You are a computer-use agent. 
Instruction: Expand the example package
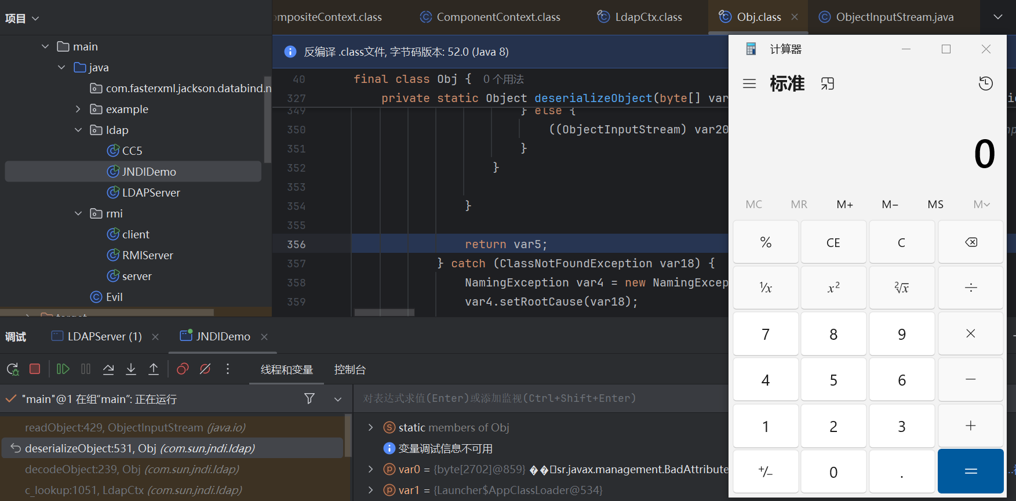(x=78, y=109)
